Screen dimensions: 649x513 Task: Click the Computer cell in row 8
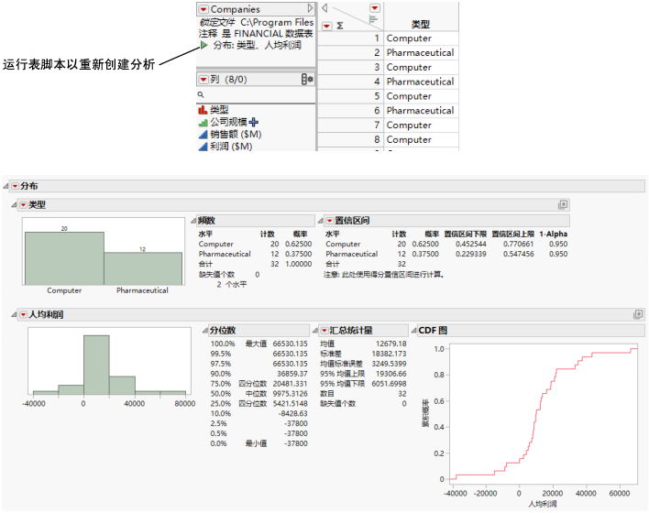421,139
